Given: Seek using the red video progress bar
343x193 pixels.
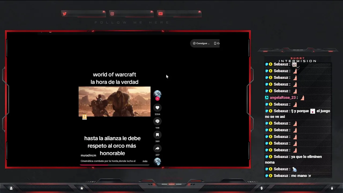Looking at the screenshot, I should pos(114,165).
